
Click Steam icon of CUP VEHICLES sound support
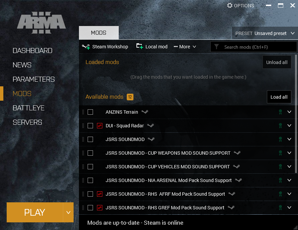pos(236,167)
